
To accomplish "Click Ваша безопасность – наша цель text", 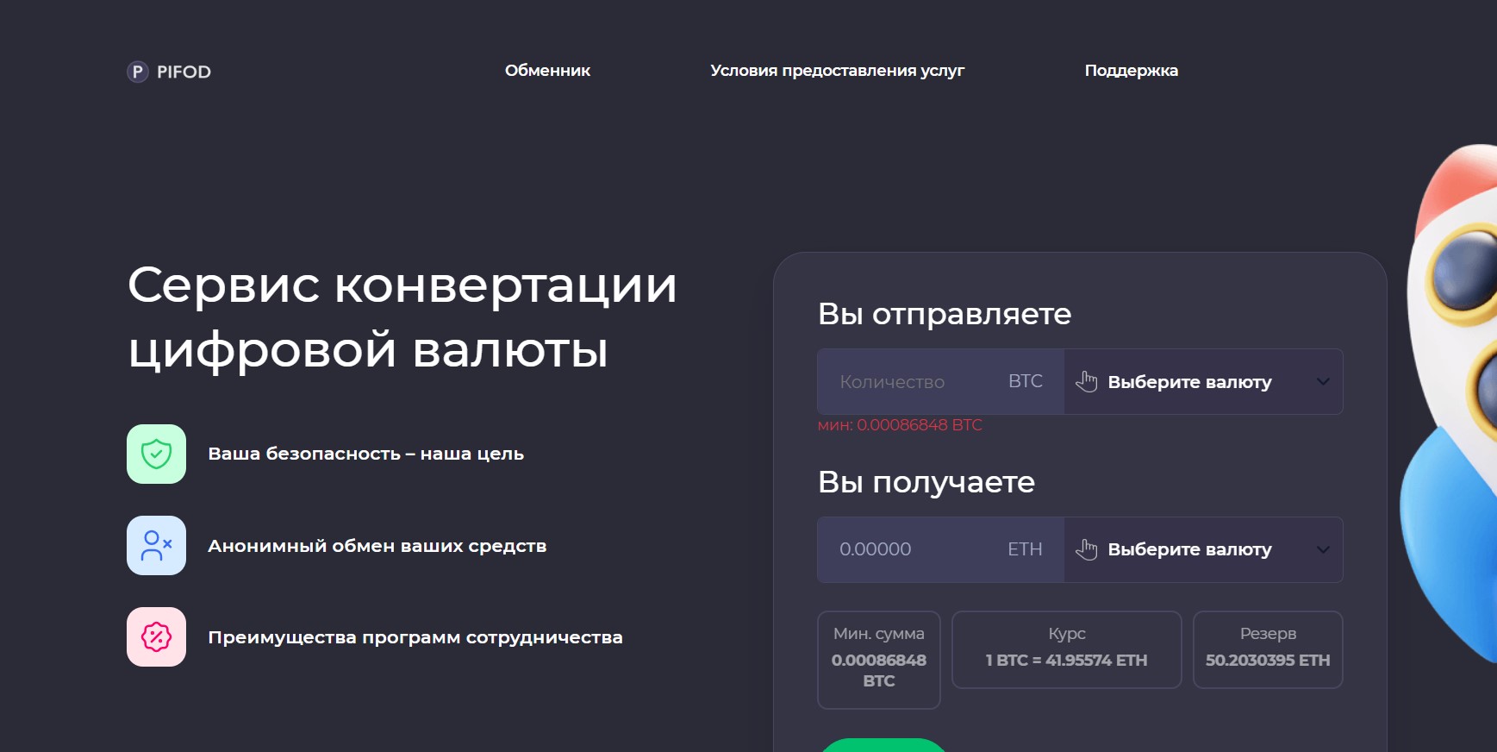I will point(365,454).
